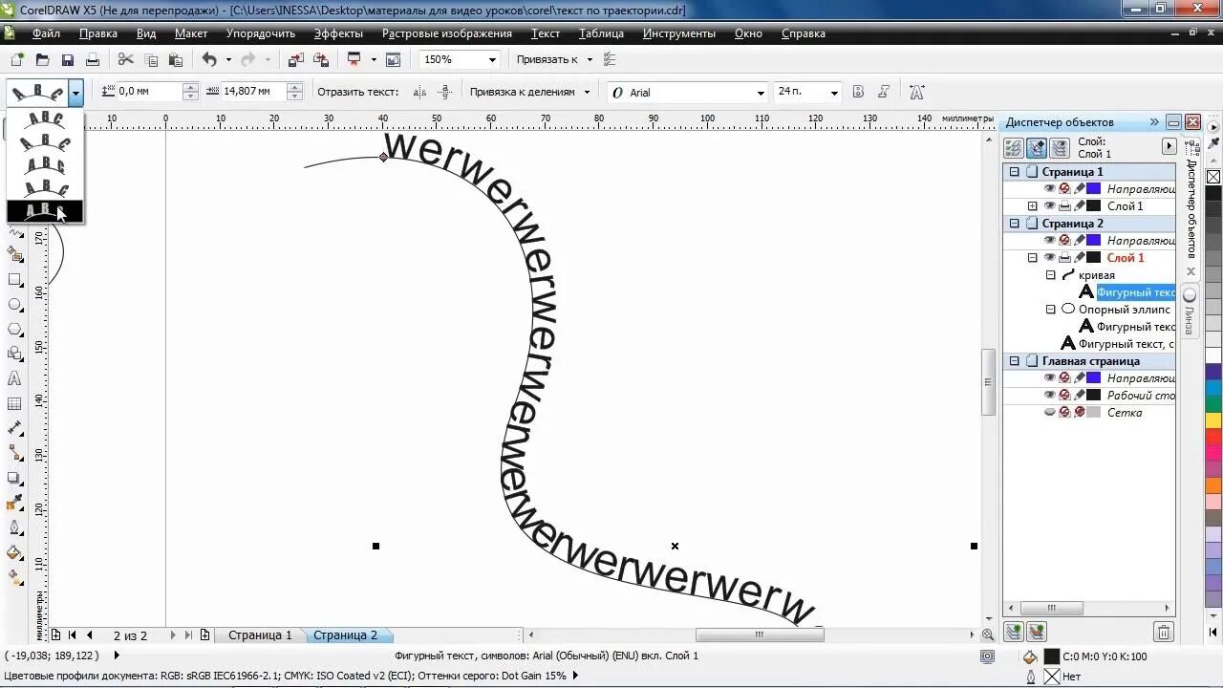
Task: Open Object Manager flyout arrow button
Action: click(x=1169, y=146)
